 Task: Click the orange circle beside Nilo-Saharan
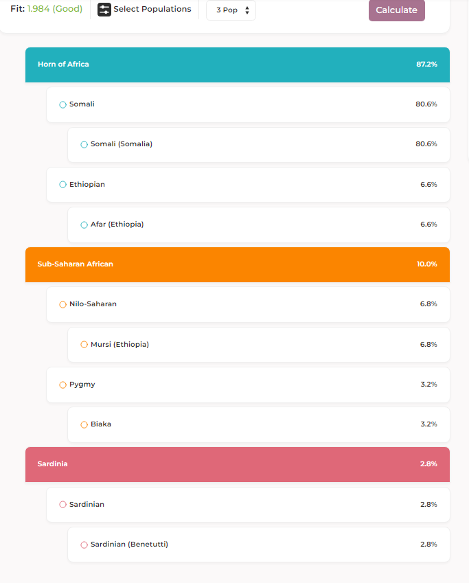pyautogui.click(x=63, y=304)
